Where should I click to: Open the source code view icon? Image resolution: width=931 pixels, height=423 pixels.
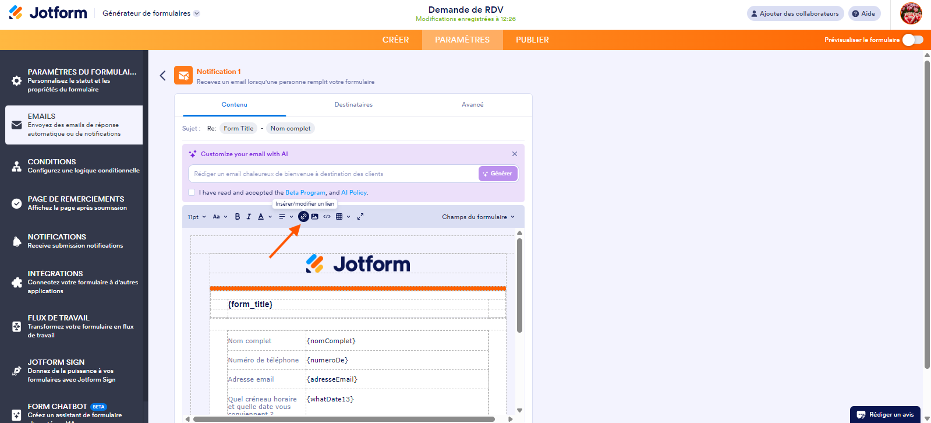pyautogui.click(x=327, y=217)
